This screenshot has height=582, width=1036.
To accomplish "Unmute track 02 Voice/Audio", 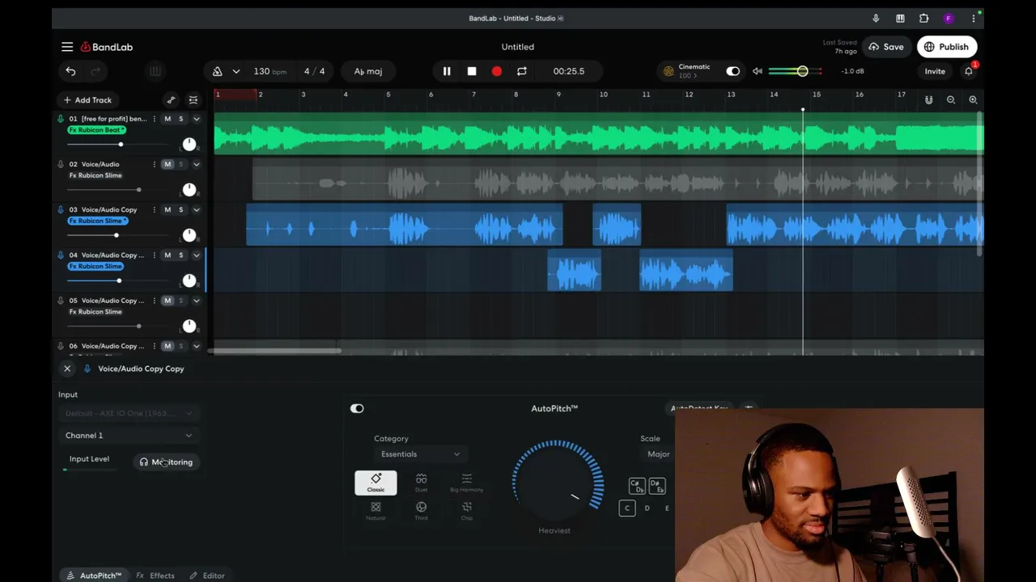I will click(168, 164).
